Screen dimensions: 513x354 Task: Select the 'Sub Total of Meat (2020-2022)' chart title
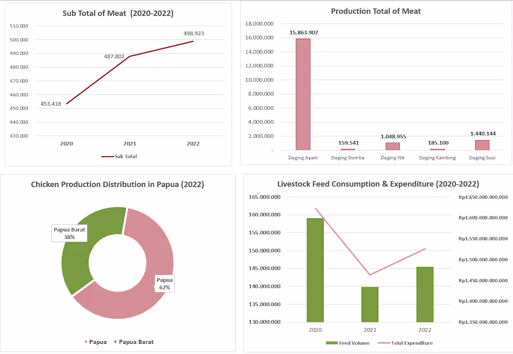118,14
